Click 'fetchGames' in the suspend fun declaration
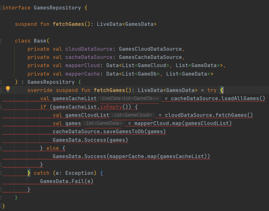The height and width of the screenshot is (211, 269). point(68,24)
